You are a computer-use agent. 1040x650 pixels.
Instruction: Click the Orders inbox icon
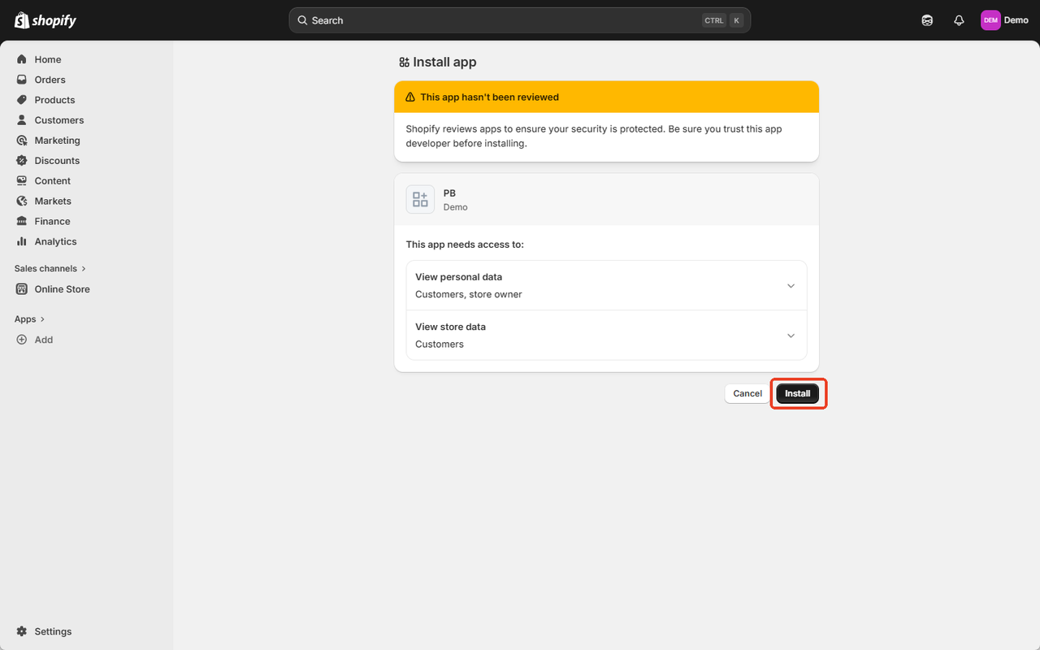[22, 80]
